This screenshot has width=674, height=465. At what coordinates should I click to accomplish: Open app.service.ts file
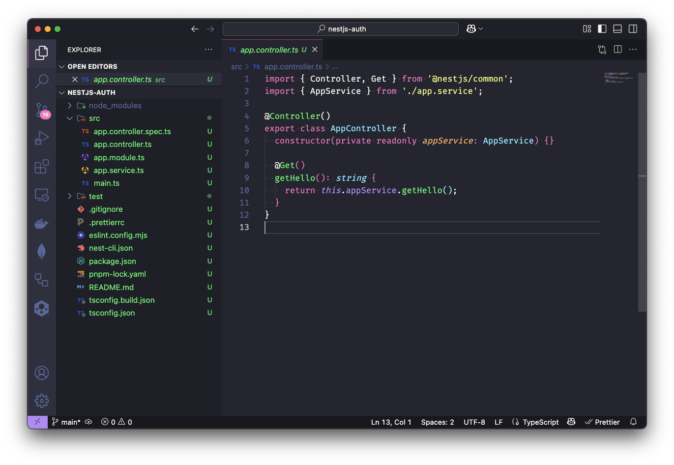(x=139, y=171)
